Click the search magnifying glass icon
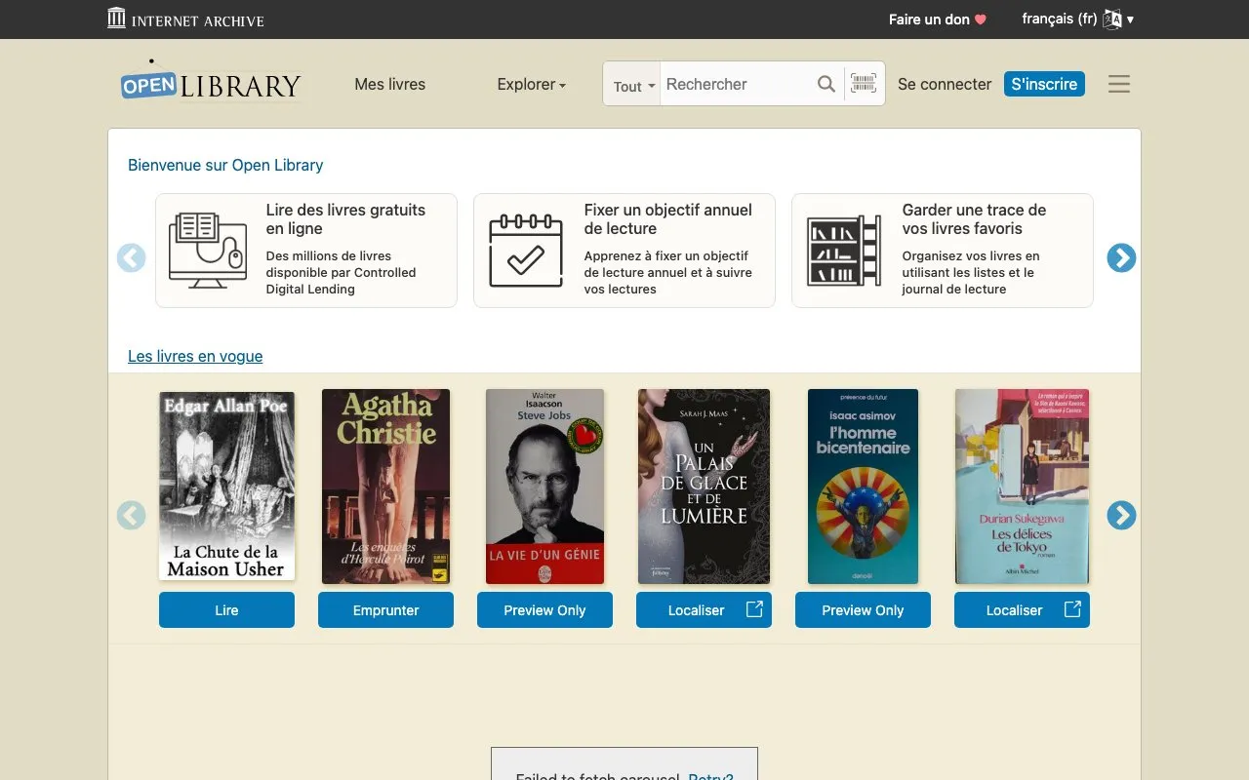 click(x=826, y=84)
